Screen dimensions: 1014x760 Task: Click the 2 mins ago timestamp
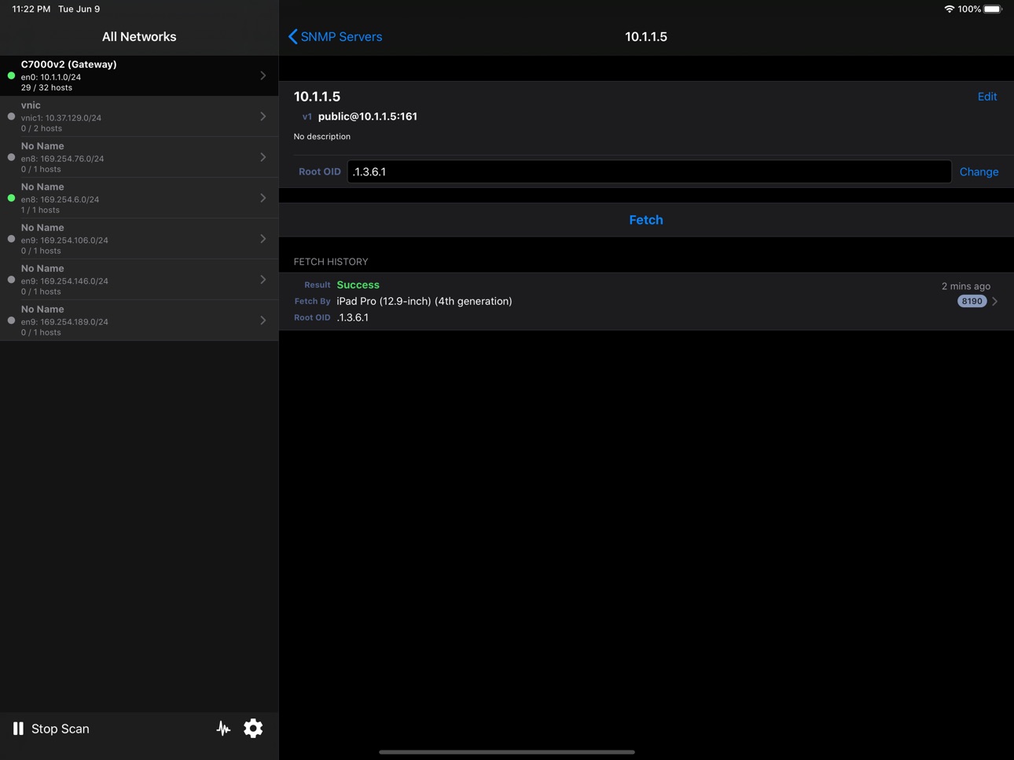(966, 286)
